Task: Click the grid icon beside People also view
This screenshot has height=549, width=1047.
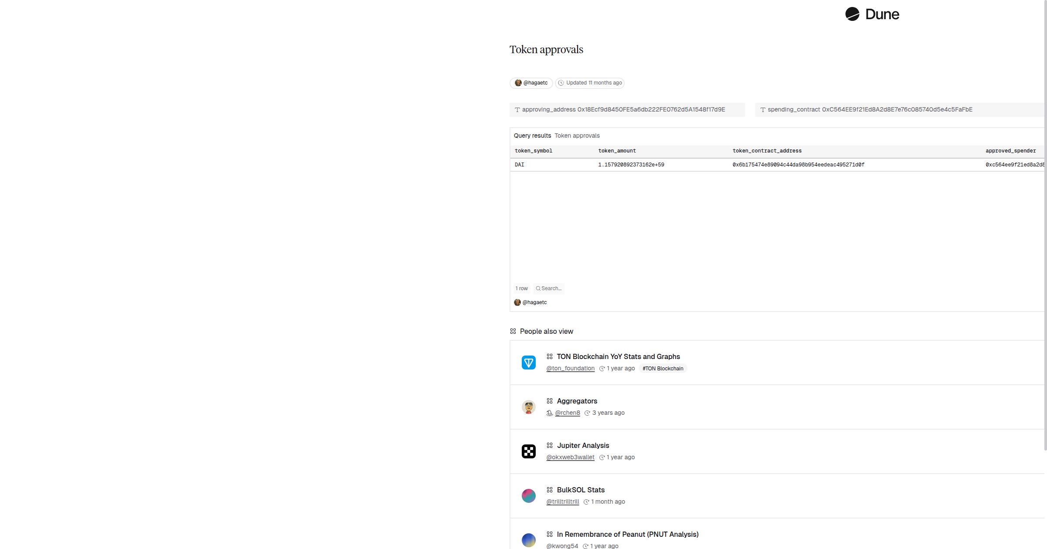Action: tap(513, 331)
